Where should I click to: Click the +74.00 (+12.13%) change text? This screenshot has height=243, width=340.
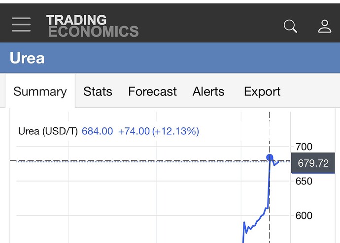pos(158,131)
